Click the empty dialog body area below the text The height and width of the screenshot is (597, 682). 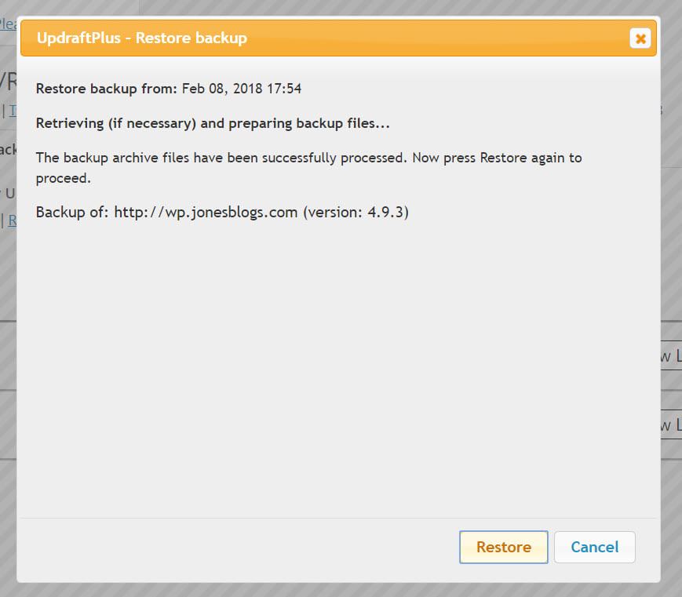tap(338, 369)
